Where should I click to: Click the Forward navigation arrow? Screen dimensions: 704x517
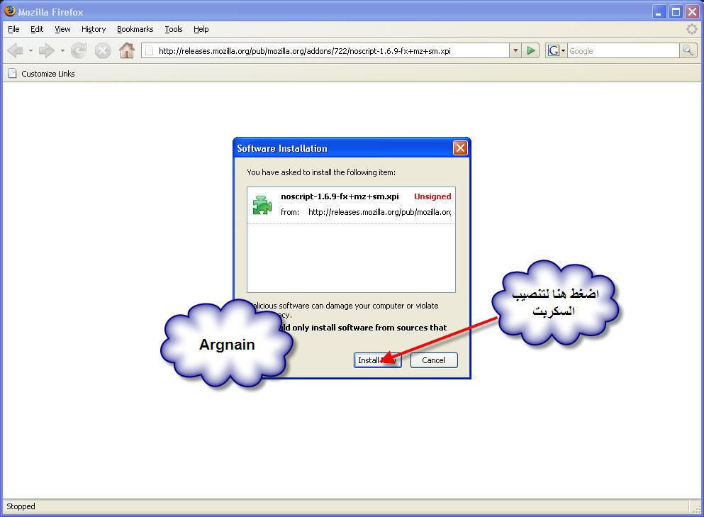(x=46, y=50)
